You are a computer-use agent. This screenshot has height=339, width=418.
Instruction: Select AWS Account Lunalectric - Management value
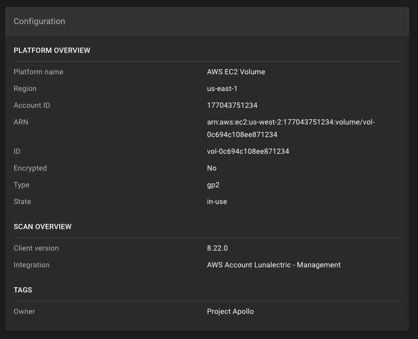coord(274,265)
